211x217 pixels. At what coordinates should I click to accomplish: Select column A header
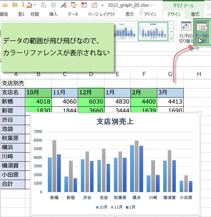16,74
